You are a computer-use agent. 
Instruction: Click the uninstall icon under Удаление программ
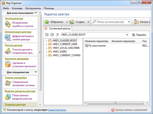pos(7,64)
